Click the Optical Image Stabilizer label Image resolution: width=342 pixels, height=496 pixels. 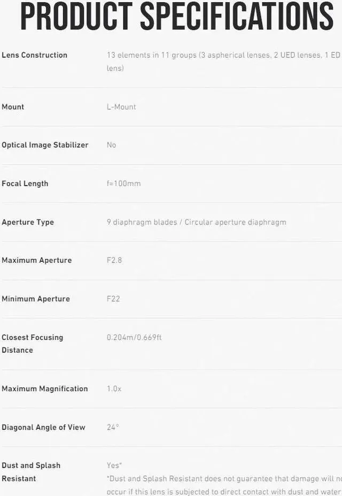(x=45, y=145)
